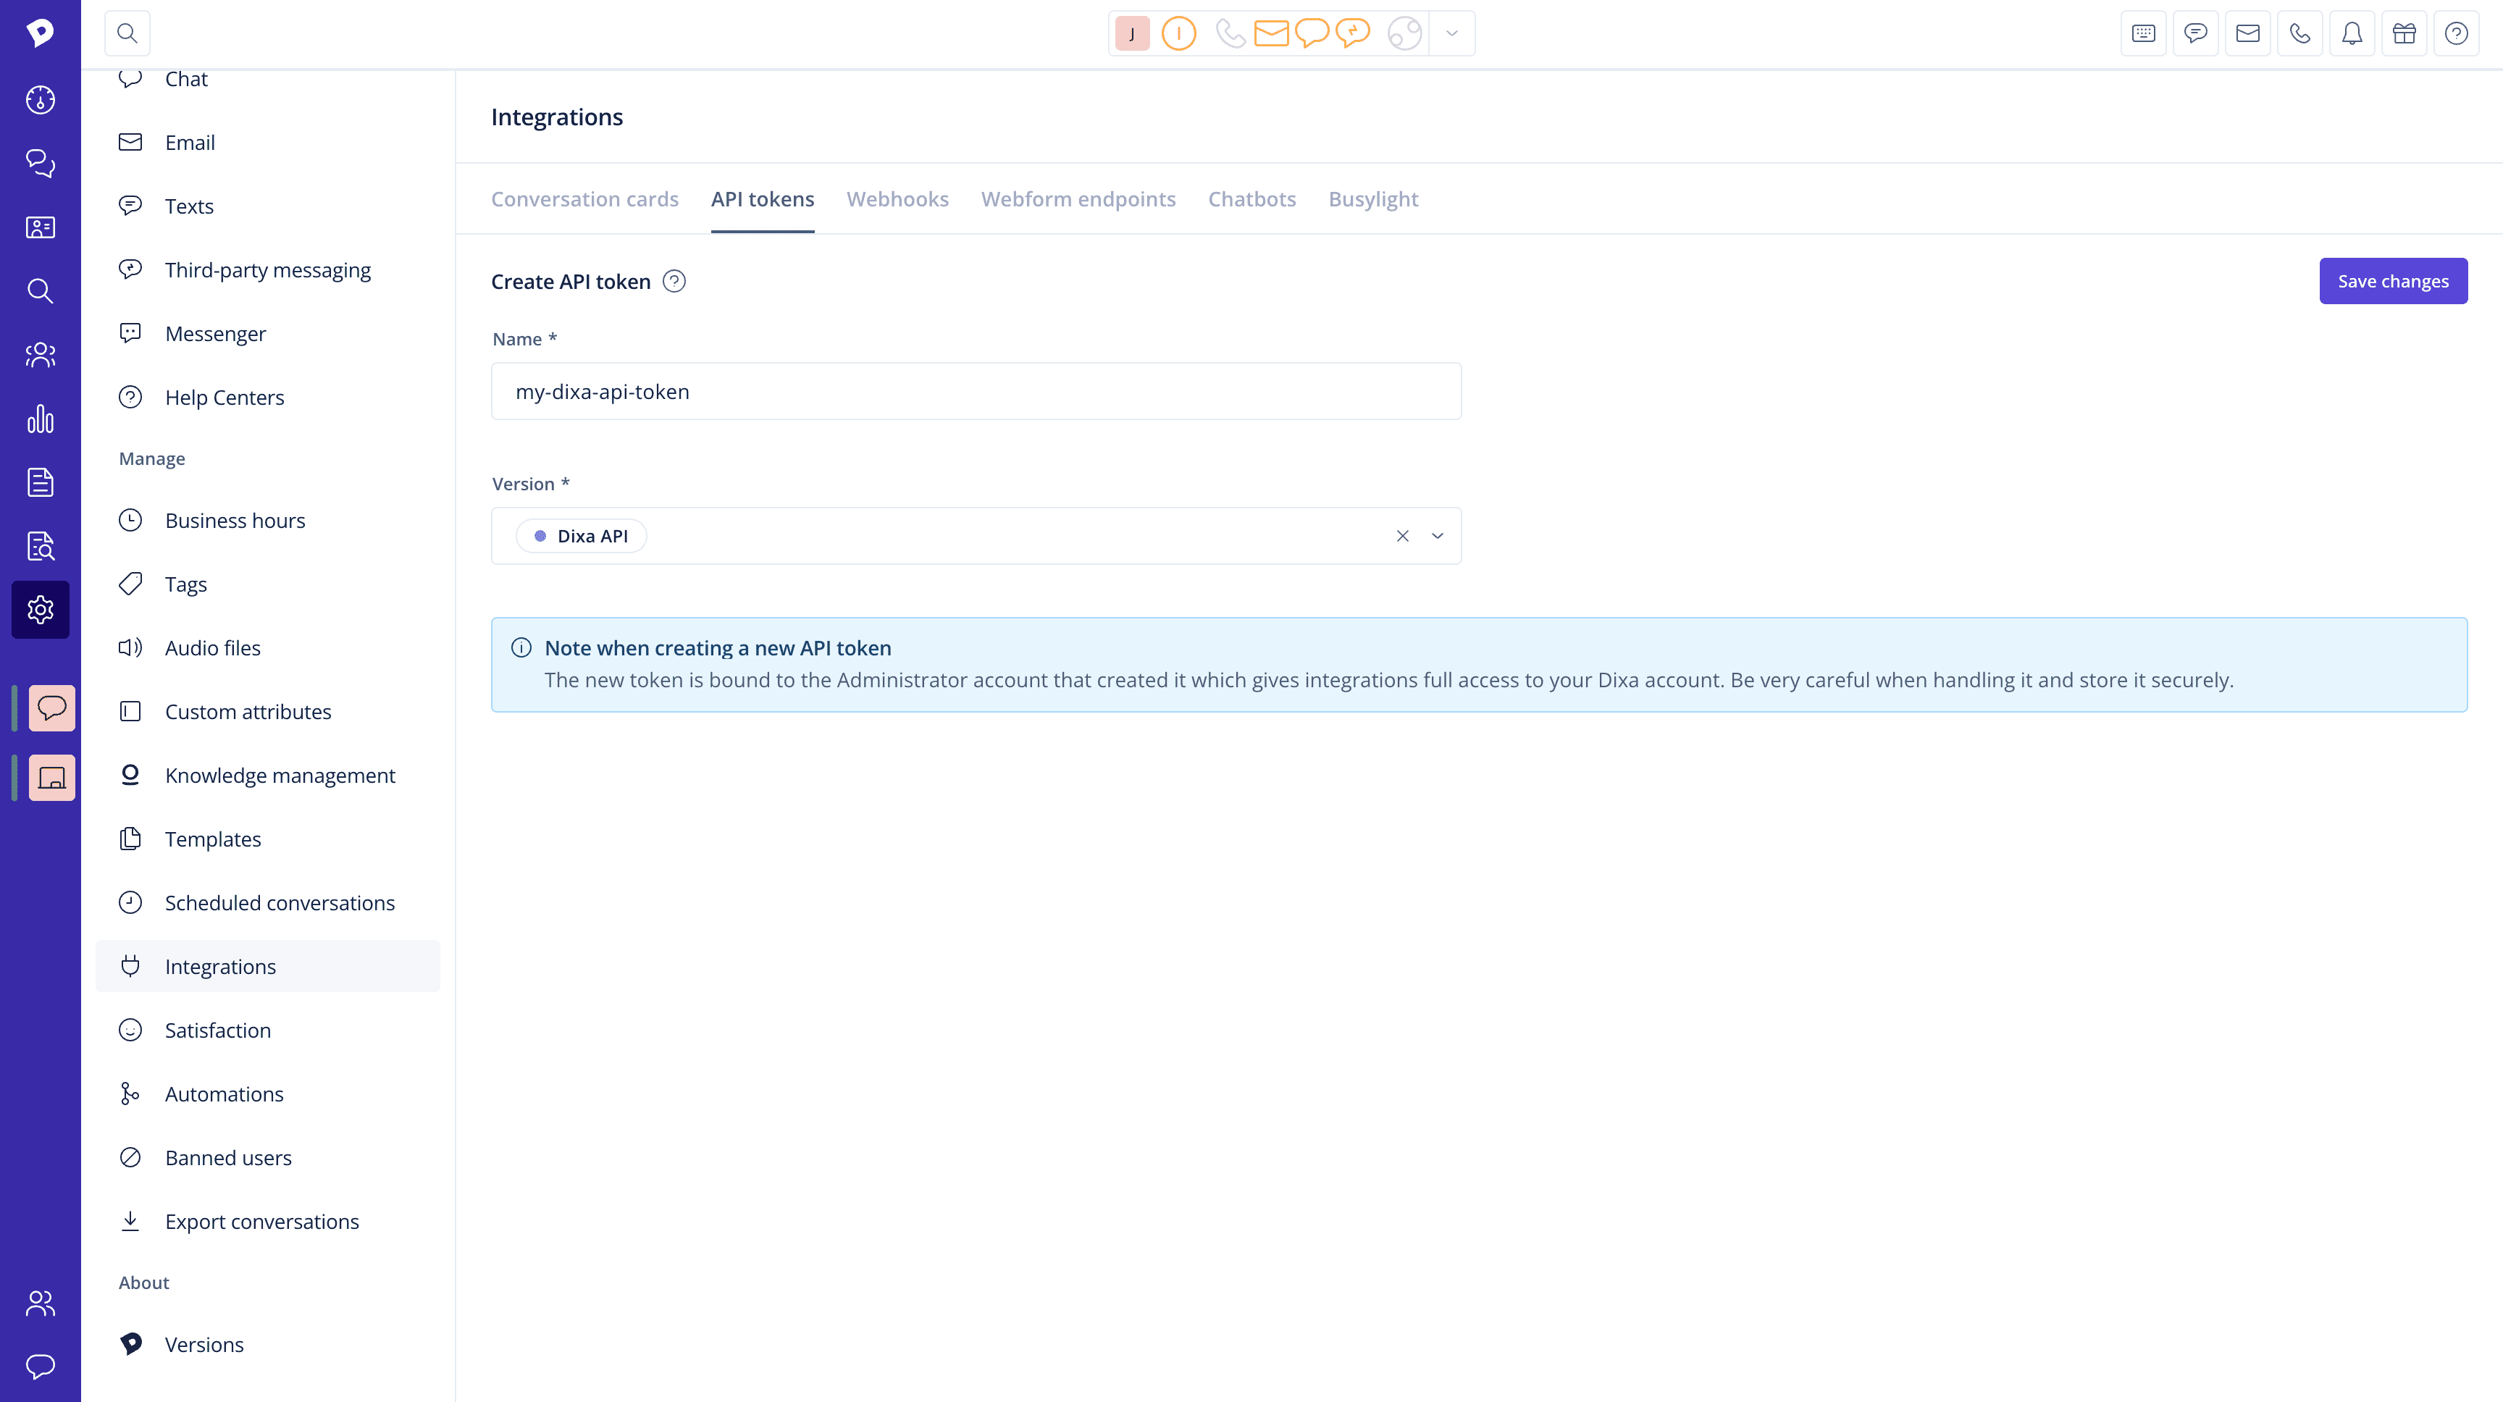Open the notifications bell icon
The width and height of the screenshot is (2503, 1402).
point(2352,34)
